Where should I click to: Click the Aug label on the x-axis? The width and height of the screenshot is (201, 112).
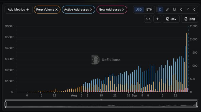point(74,95)
